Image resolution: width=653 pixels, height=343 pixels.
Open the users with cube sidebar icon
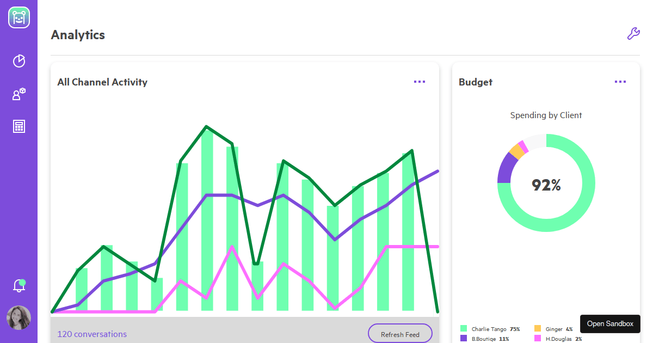[x=19, y=94]
